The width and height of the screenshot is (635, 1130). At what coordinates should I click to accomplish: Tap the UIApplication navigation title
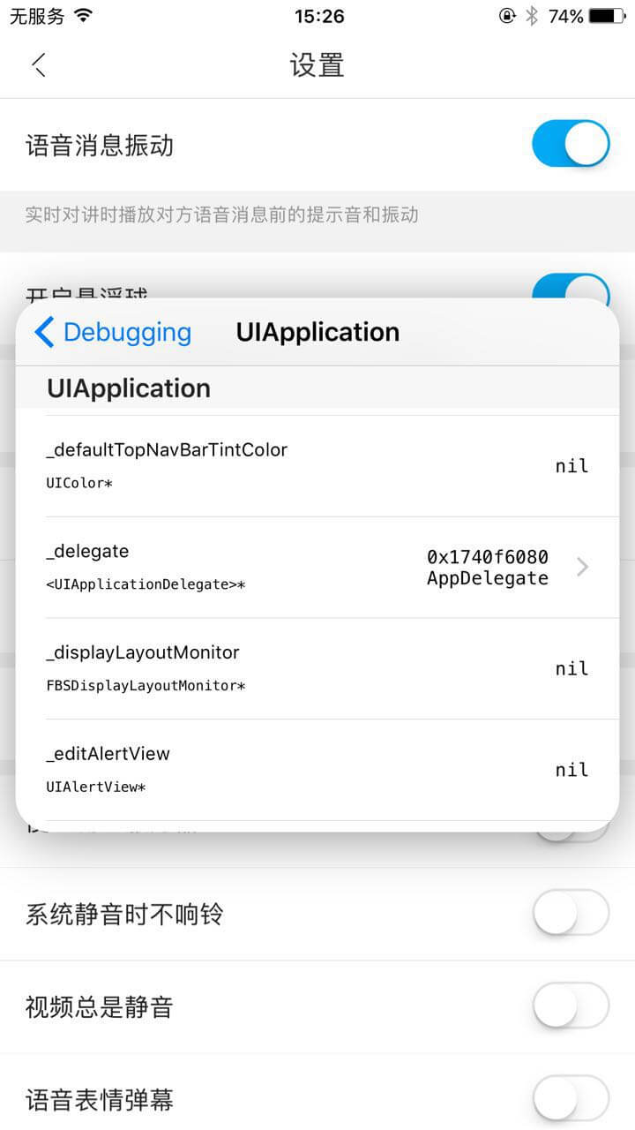click(x=317, y=332)
